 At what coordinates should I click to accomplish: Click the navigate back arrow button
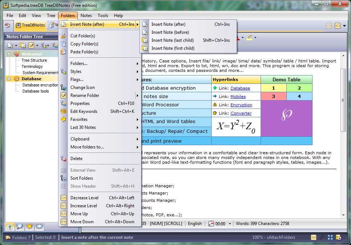(x=328, y=26)
